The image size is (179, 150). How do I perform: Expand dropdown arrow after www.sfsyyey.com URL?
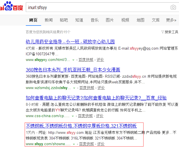tap(73, 60)
